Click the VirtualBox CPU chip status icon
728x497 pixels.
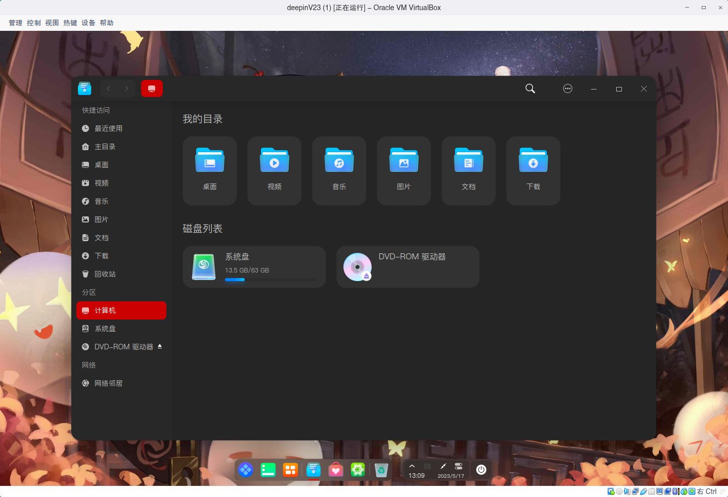[676, 491]
